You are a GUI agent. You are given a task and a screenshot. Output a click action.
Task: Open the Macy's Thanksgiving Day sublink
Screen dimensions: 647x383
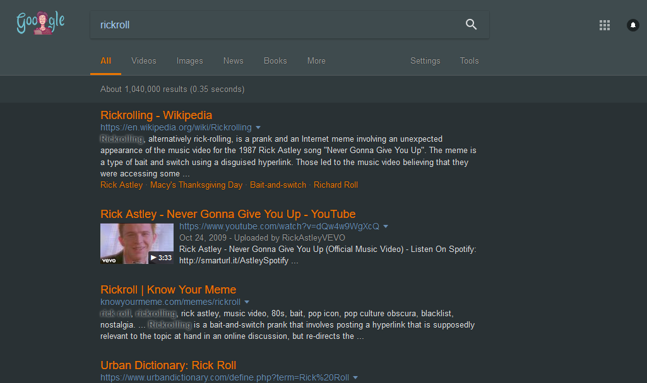[x=196, y=185]
